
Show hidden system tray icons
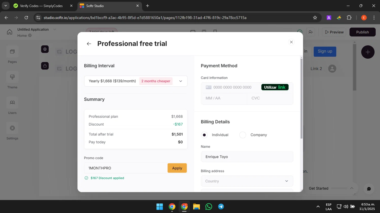[318, 207]
